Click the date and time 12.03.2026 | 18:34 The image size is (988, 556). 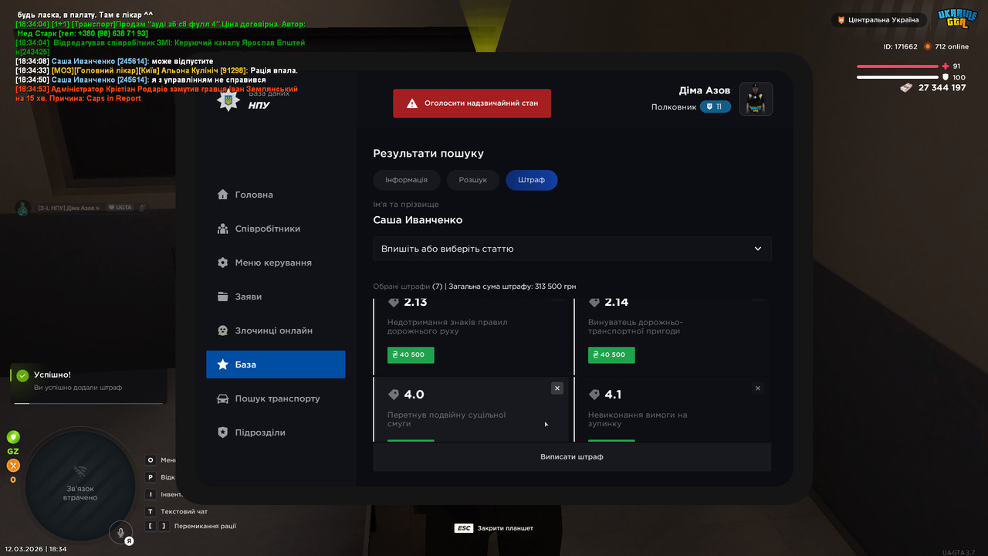point(36,549)
